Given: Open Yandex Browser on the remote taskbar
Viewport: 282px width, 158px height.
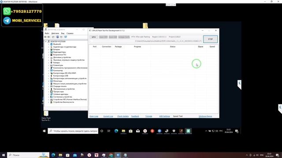Looking at the screenshot, I should [145, 131].
